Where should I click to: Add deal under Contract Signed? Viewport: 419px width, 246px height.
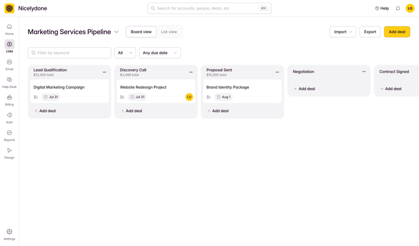(x=391, y=88)
